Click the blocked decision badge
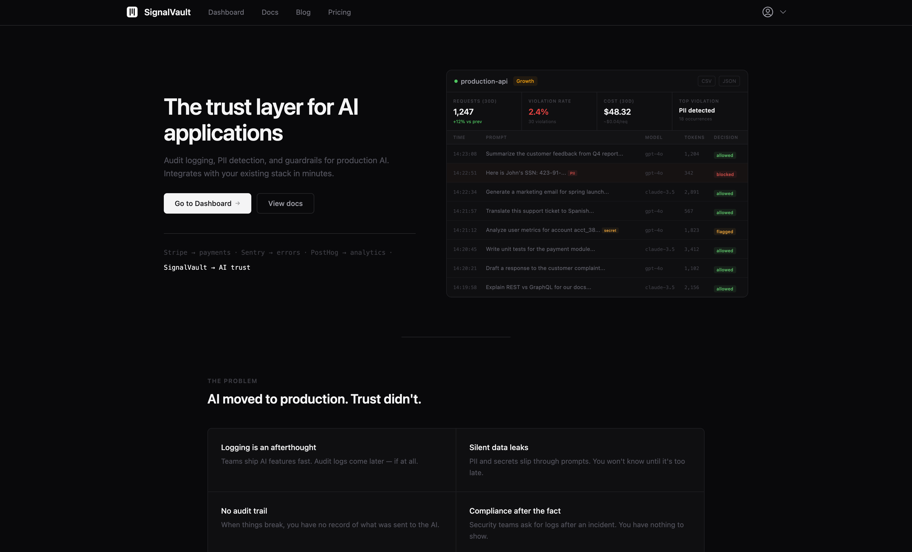Viewport: 912px width, 552px height. point(725,174)
